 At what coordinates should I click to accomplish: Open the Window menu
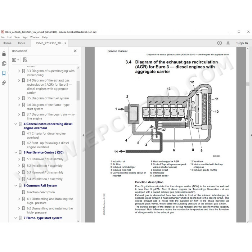(35, 37)
